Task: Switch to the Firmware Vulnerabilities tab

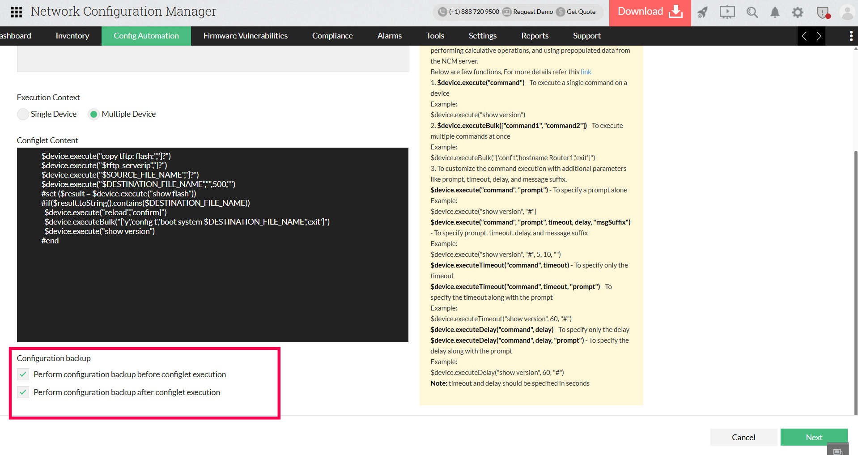Action: (x=245, y=36)
